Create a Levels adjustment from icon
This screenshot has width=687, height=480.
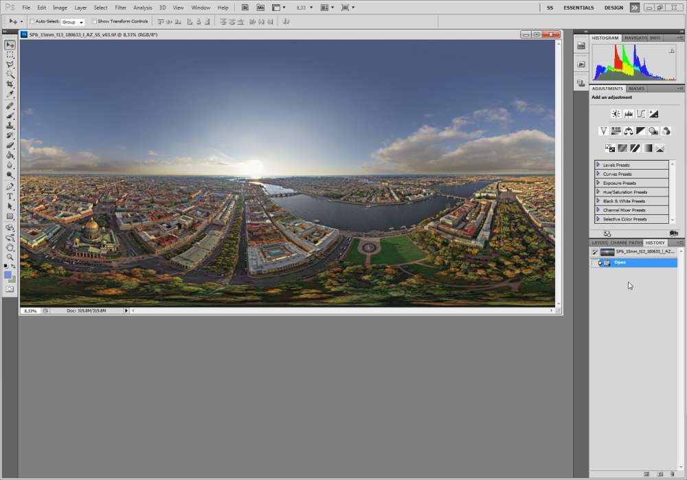[628, 114]
